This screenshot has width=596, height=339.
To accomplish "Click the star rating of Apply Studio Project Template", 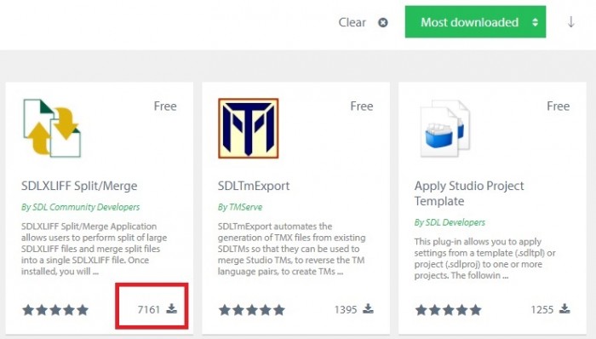I will coord(448,310).
